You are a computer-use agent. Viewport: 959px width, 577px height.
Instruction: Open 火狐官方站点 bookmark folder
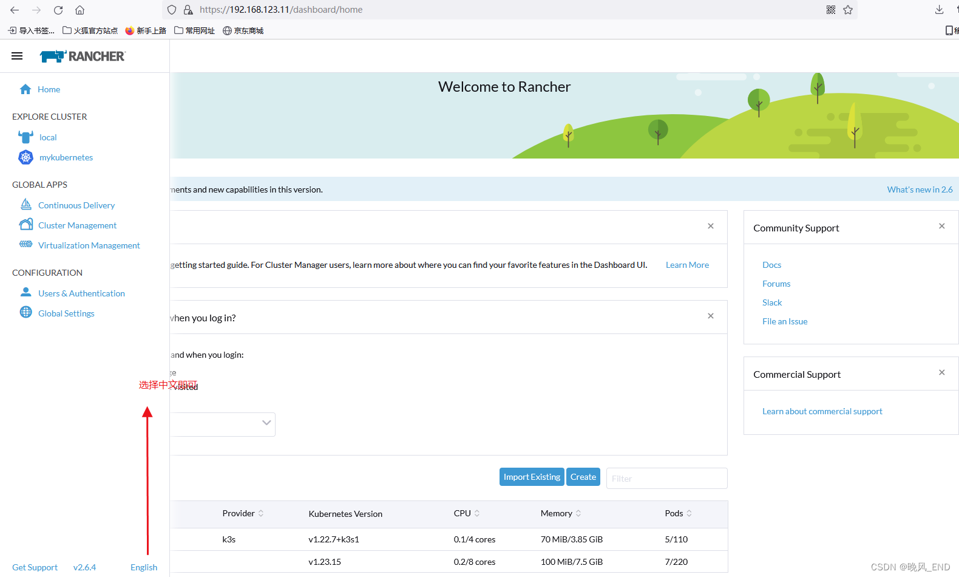click(x=90, y=30)
